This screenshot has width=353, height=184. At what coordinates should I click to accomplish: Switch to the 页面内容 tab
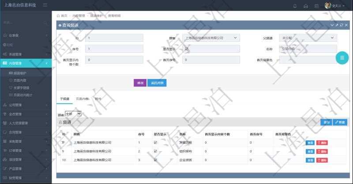(x=83, y=99)
